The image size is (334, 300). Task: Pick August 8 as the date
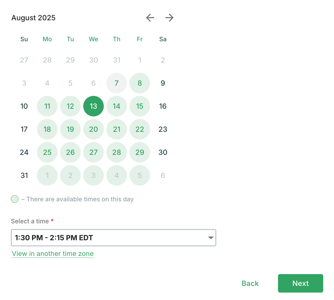[x=140, y=83]
